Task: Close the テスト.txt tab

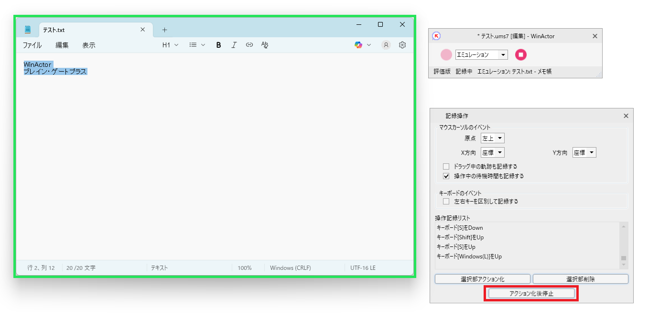Action: [142, 30]
